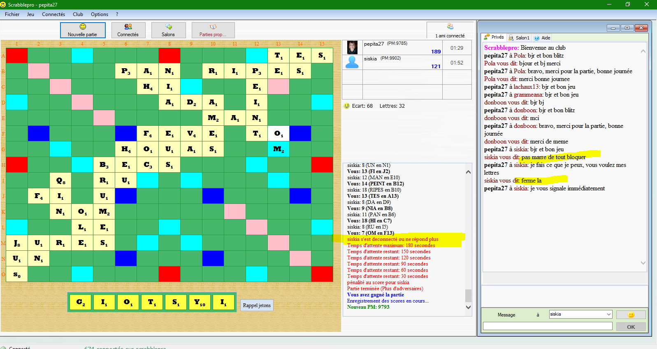Open the Aide help tab
The width and height of the screenshot is (657, 349).
542,37
